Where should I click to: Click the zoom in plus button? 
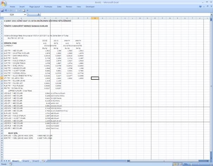point(211,164)
